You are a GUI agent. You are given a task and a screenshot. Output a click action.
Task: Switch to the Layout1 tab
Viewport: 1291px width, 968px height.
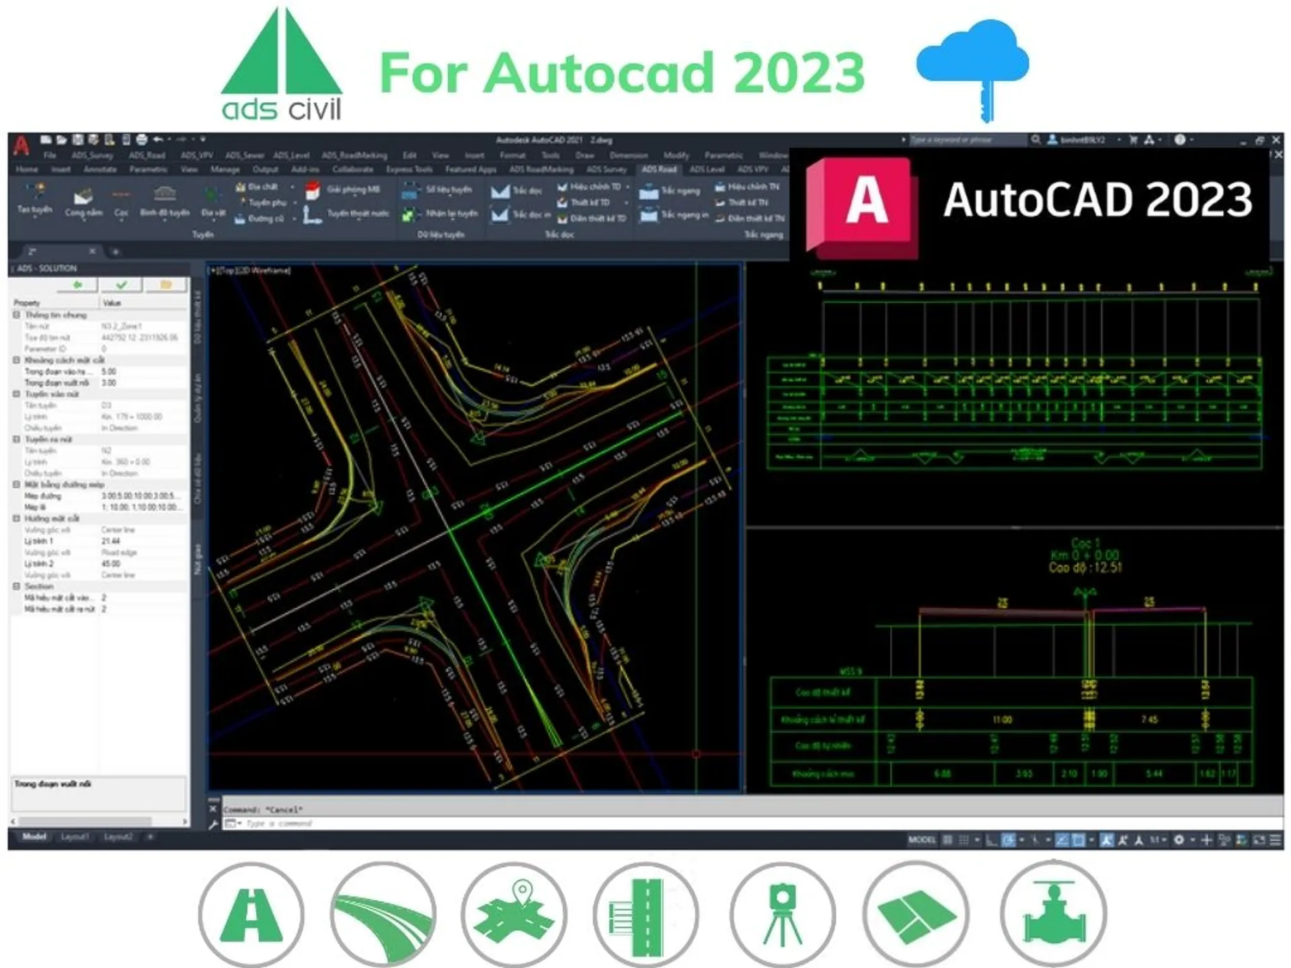pyautogui.click(x=75, y=837)
